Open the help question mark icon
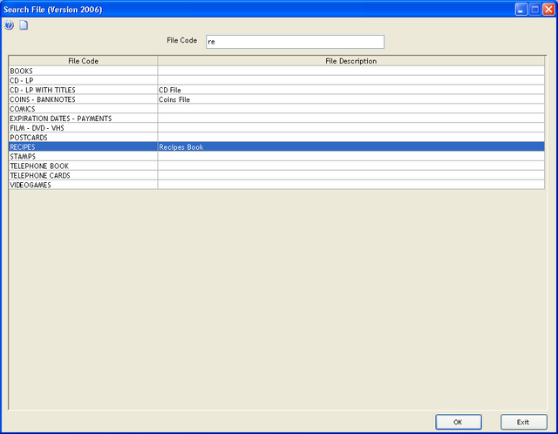The image size is (558, 434). (x=9, y=25)
